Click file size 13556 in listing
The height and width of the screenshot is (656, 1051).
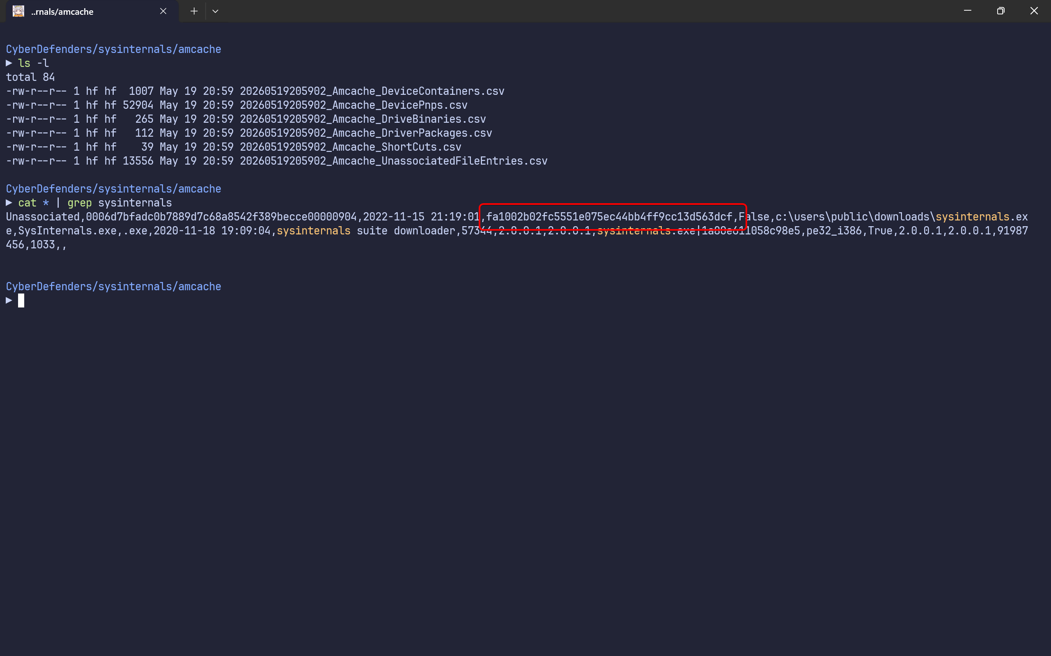click(138, 161)
